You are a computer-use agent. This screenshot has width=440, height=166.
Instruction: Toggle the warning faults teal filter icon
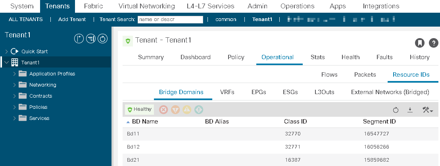[199, 110]
